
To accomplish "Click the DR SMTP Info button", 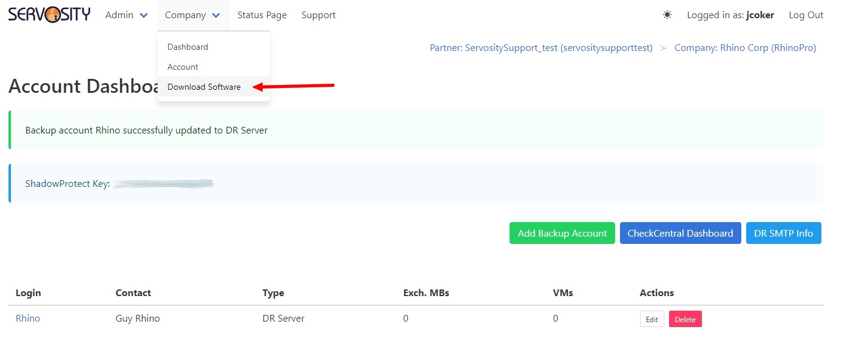I will [784, 233].
